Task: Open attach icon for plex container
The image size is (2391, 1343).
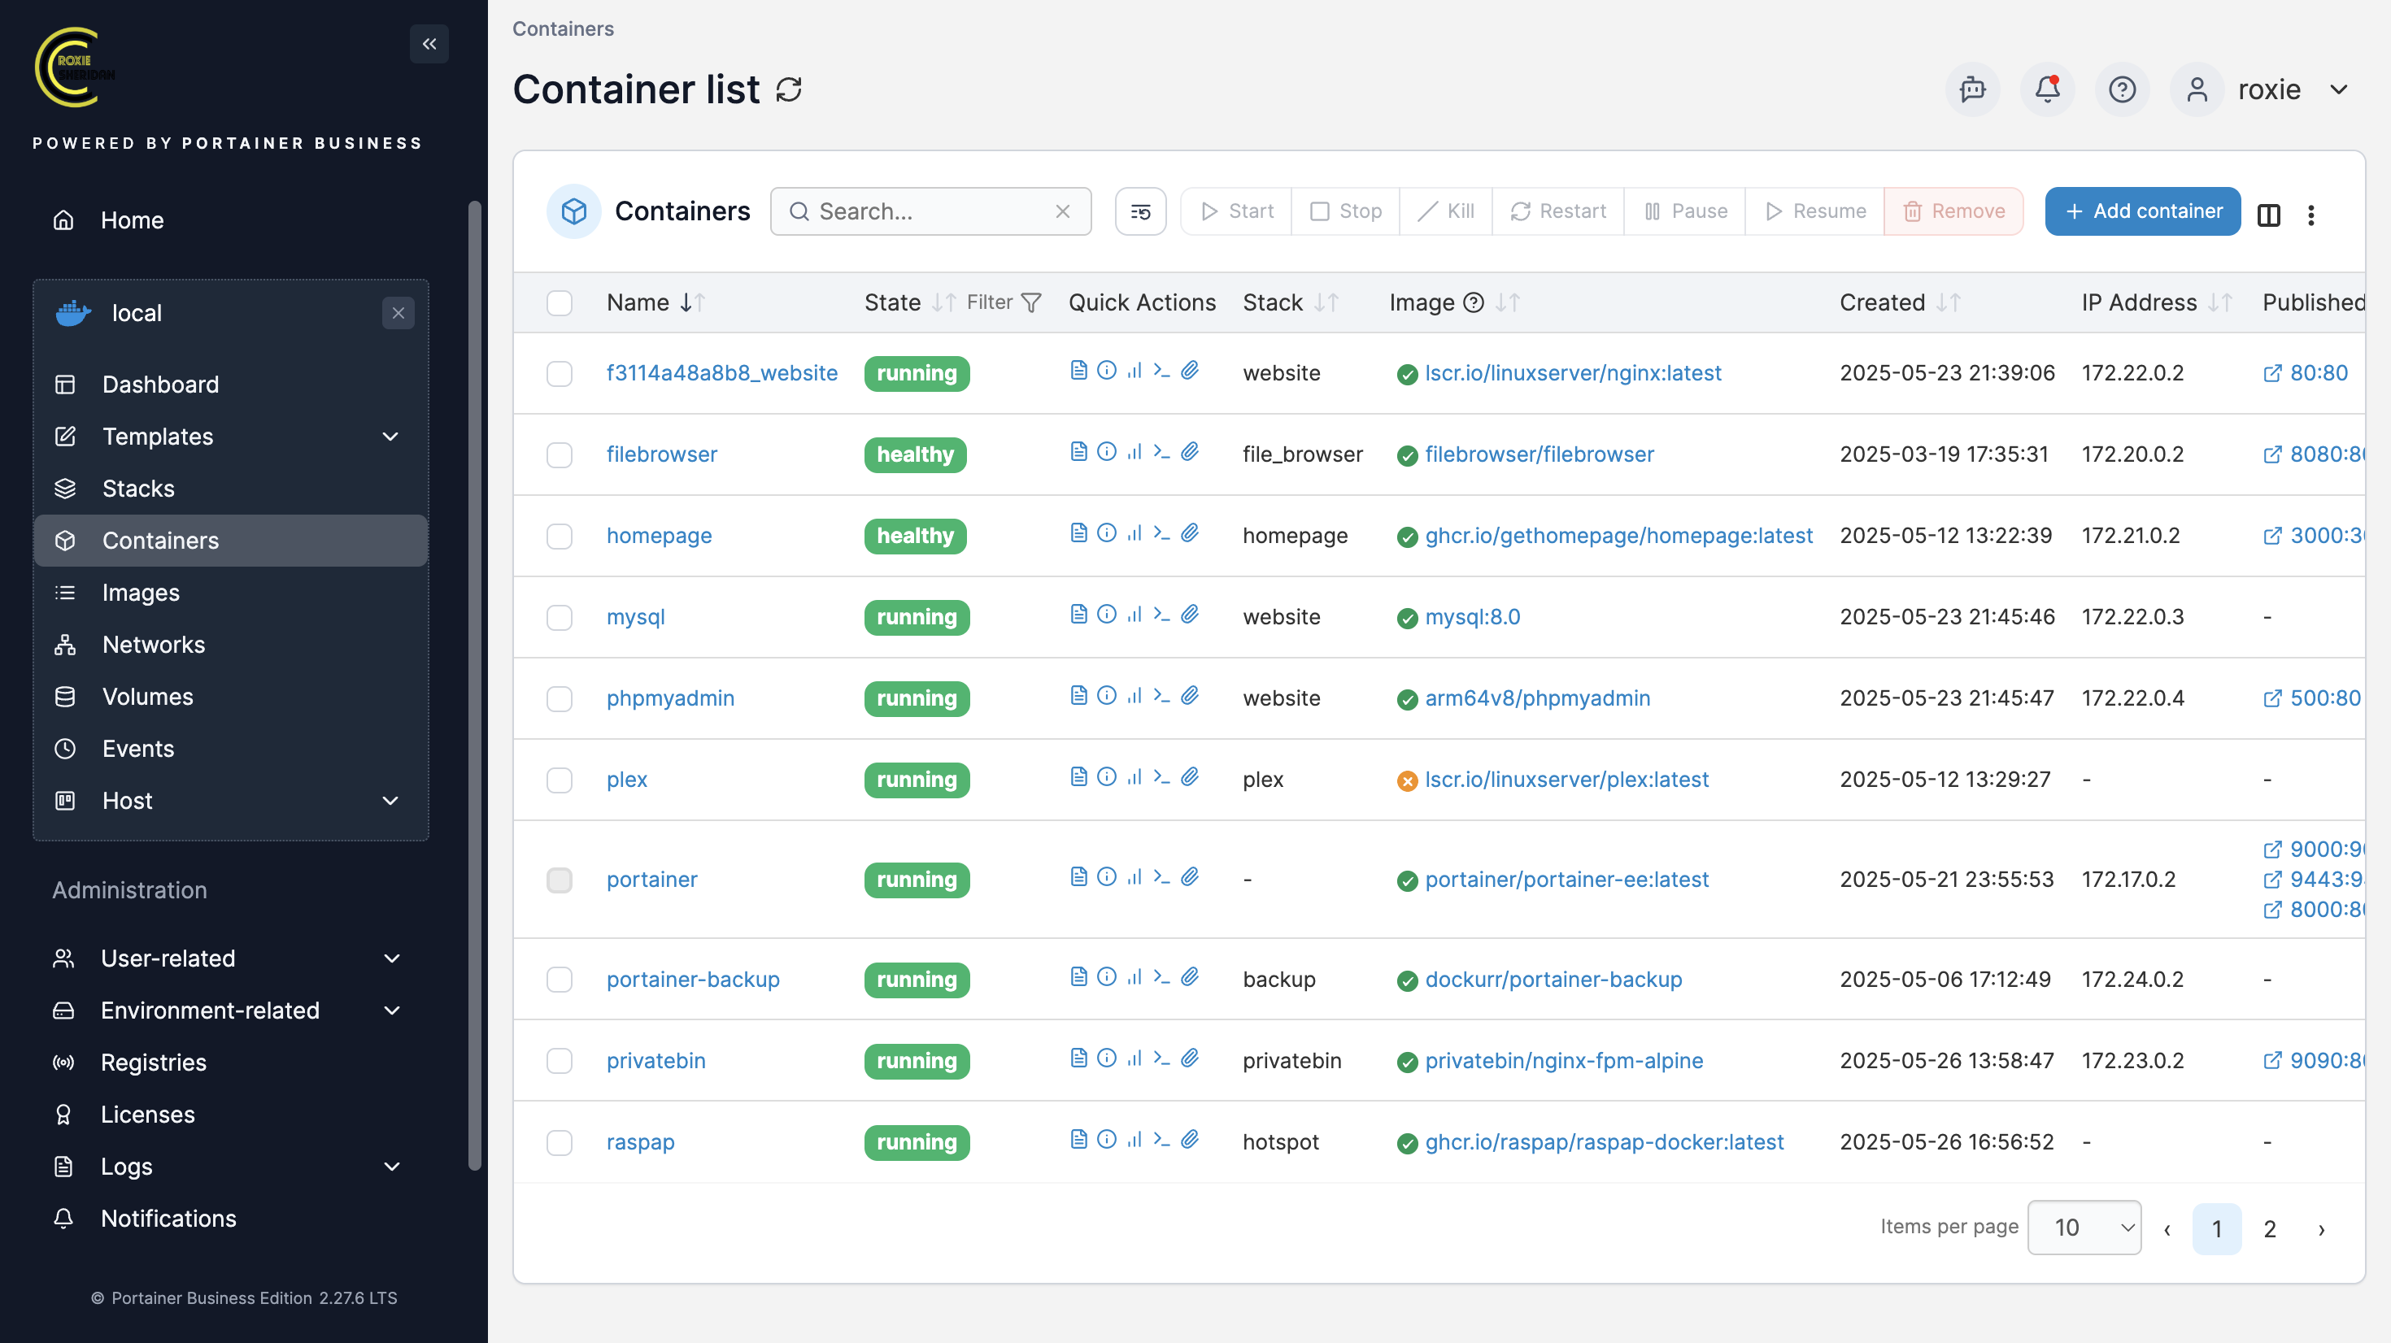Action: coord(1190,776)
